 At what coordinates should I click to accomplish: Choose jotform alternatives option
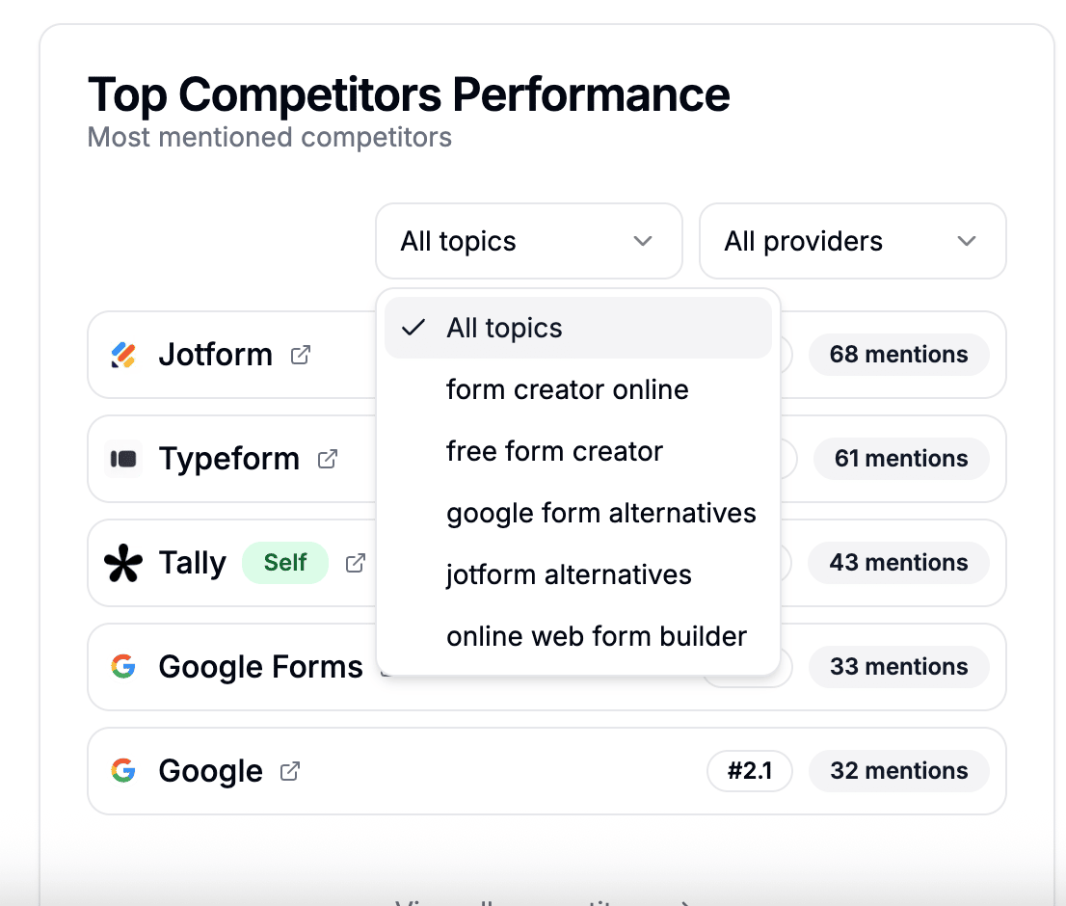tap(569, 574)
